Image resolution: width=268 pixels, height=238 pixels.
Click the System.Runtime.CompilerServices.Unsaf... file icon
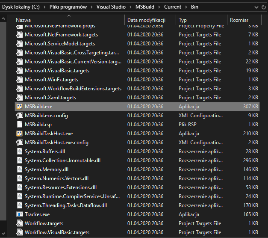pyautogui.click(x=20, y=196)
